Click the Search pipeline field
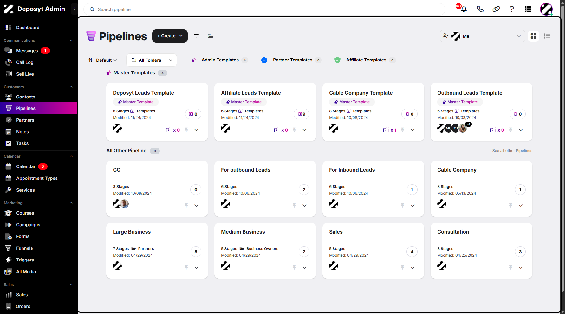 pos(264,9)
